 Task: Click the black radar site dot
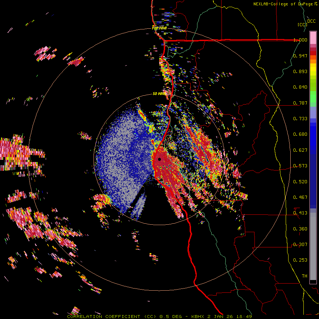click(159, 159)
